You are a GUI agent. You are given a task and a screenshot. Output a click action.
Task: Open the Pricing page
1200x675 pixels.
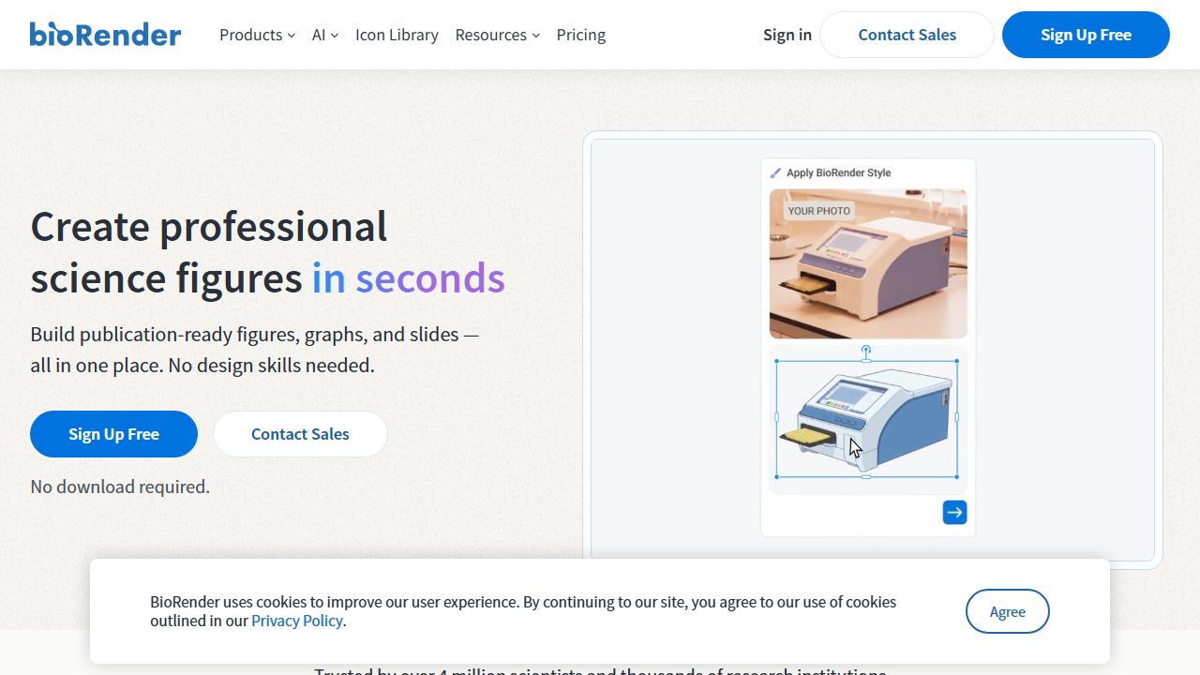coord(581,35)
